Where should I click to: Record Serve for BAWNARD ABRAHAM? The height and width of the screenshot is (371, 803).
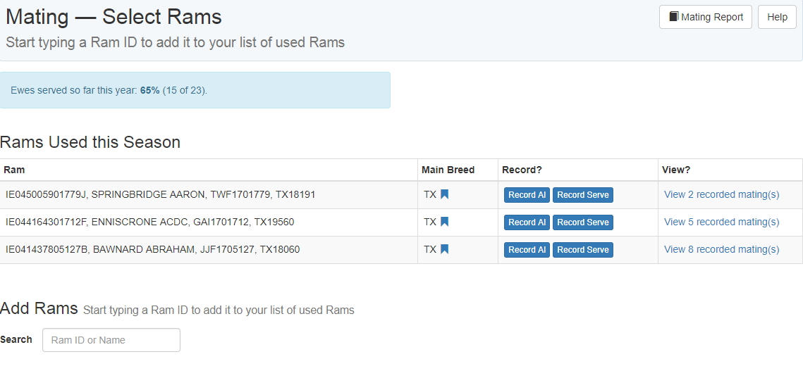[582, 250]
